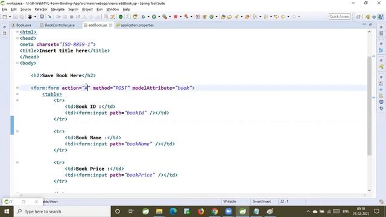This screenshot has width=386, height=217.
Task: Click the Last Edit Location arrow icon
Action: coord(276,17)
